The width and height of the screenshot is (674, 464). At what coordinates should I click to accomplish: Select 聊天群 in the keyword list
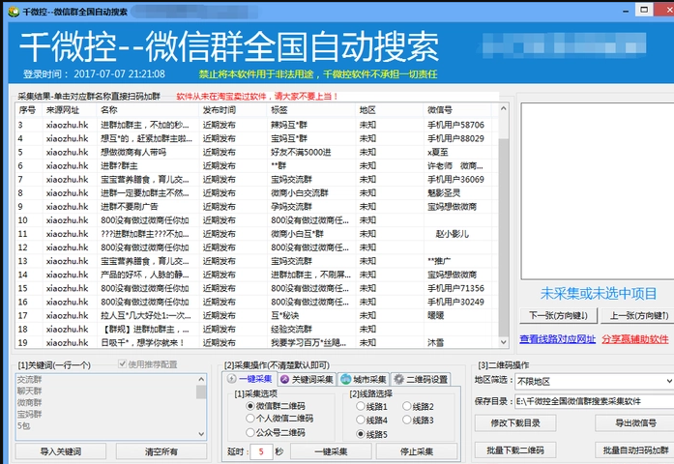pyautogui.click(x=30, y=391)
